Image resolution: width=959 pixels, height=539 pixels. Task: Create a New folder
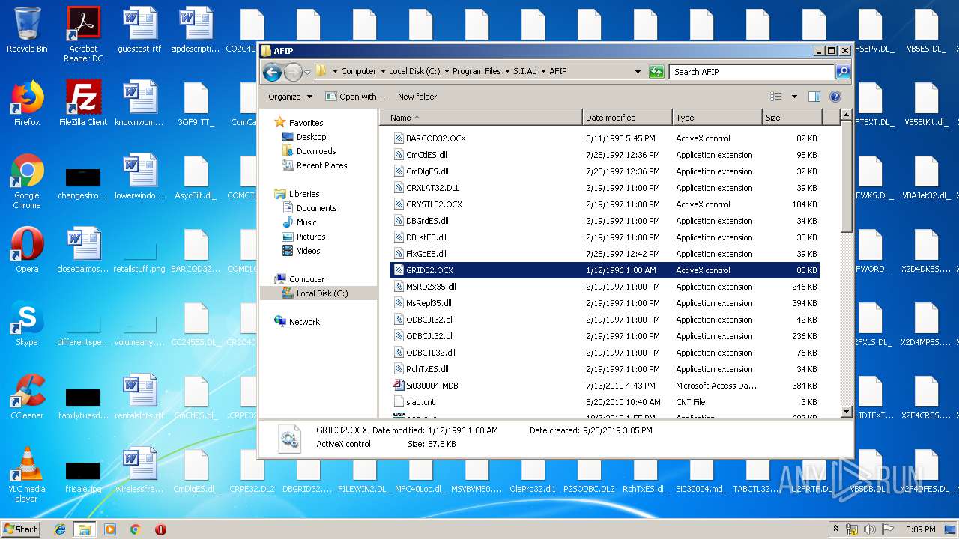tap(417, 97)
